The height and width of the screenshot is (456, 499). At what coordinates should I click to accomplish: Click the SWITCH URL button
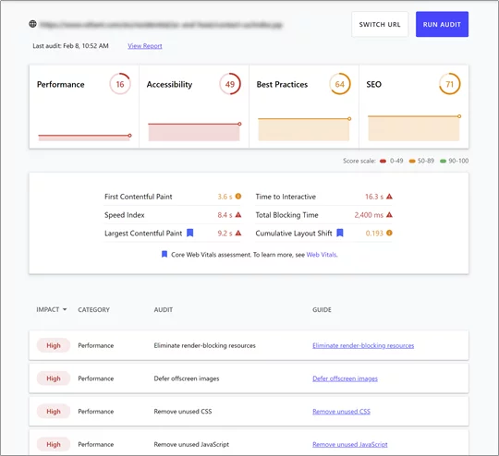[x=380, y=25]
